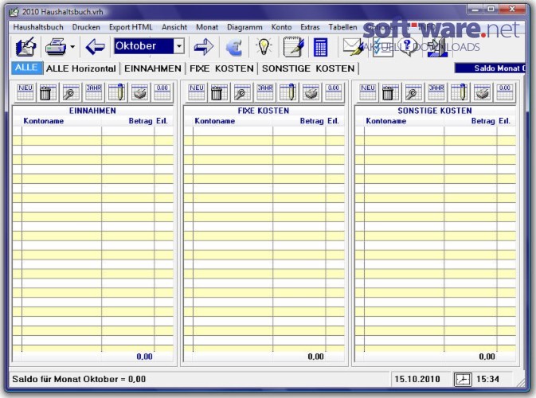Expand the printer button dropdown arrow
This screenshot has height=398, width=536.
point(72,47)
